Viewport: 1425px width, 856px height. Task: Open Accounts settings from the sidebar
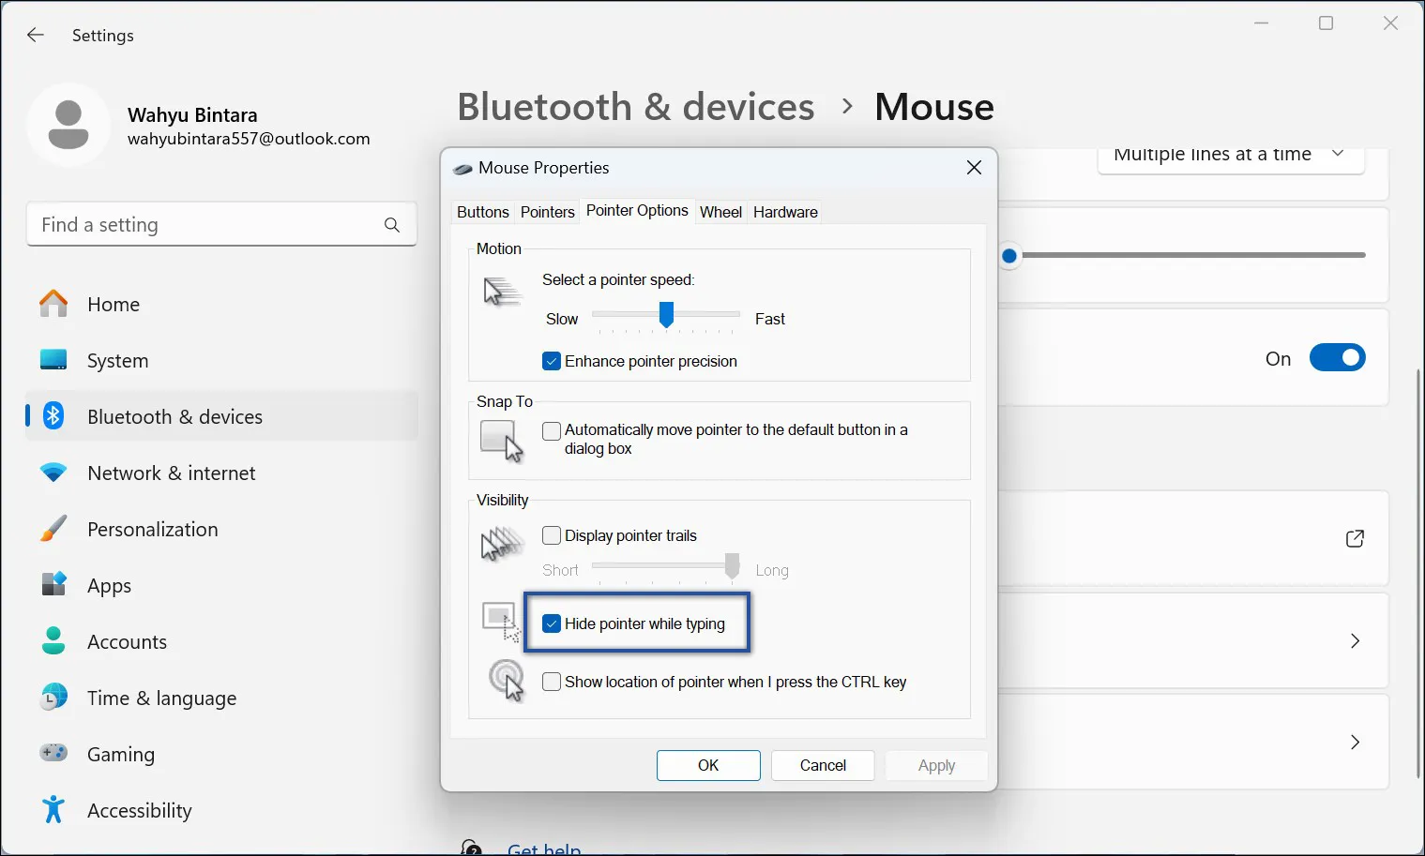point(127,641)
